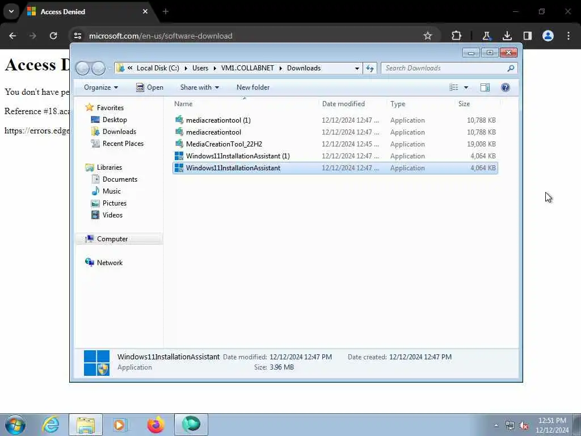
Task: Click Open button in Explorer toolbar
Action: pyautogui.click(x=150, y=87)
